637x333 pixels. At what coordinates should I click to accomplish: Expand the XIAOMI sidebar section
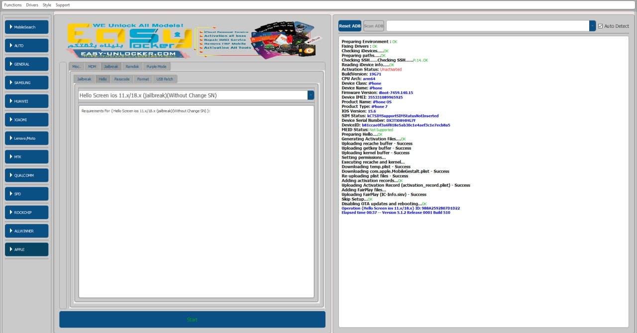[x=27, y=120]
